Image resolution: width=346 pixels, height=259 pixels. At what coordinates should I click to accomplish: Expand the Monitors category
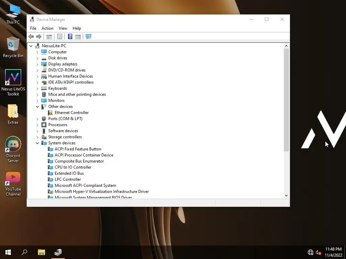pyautogui.click(x=37, y=100)
